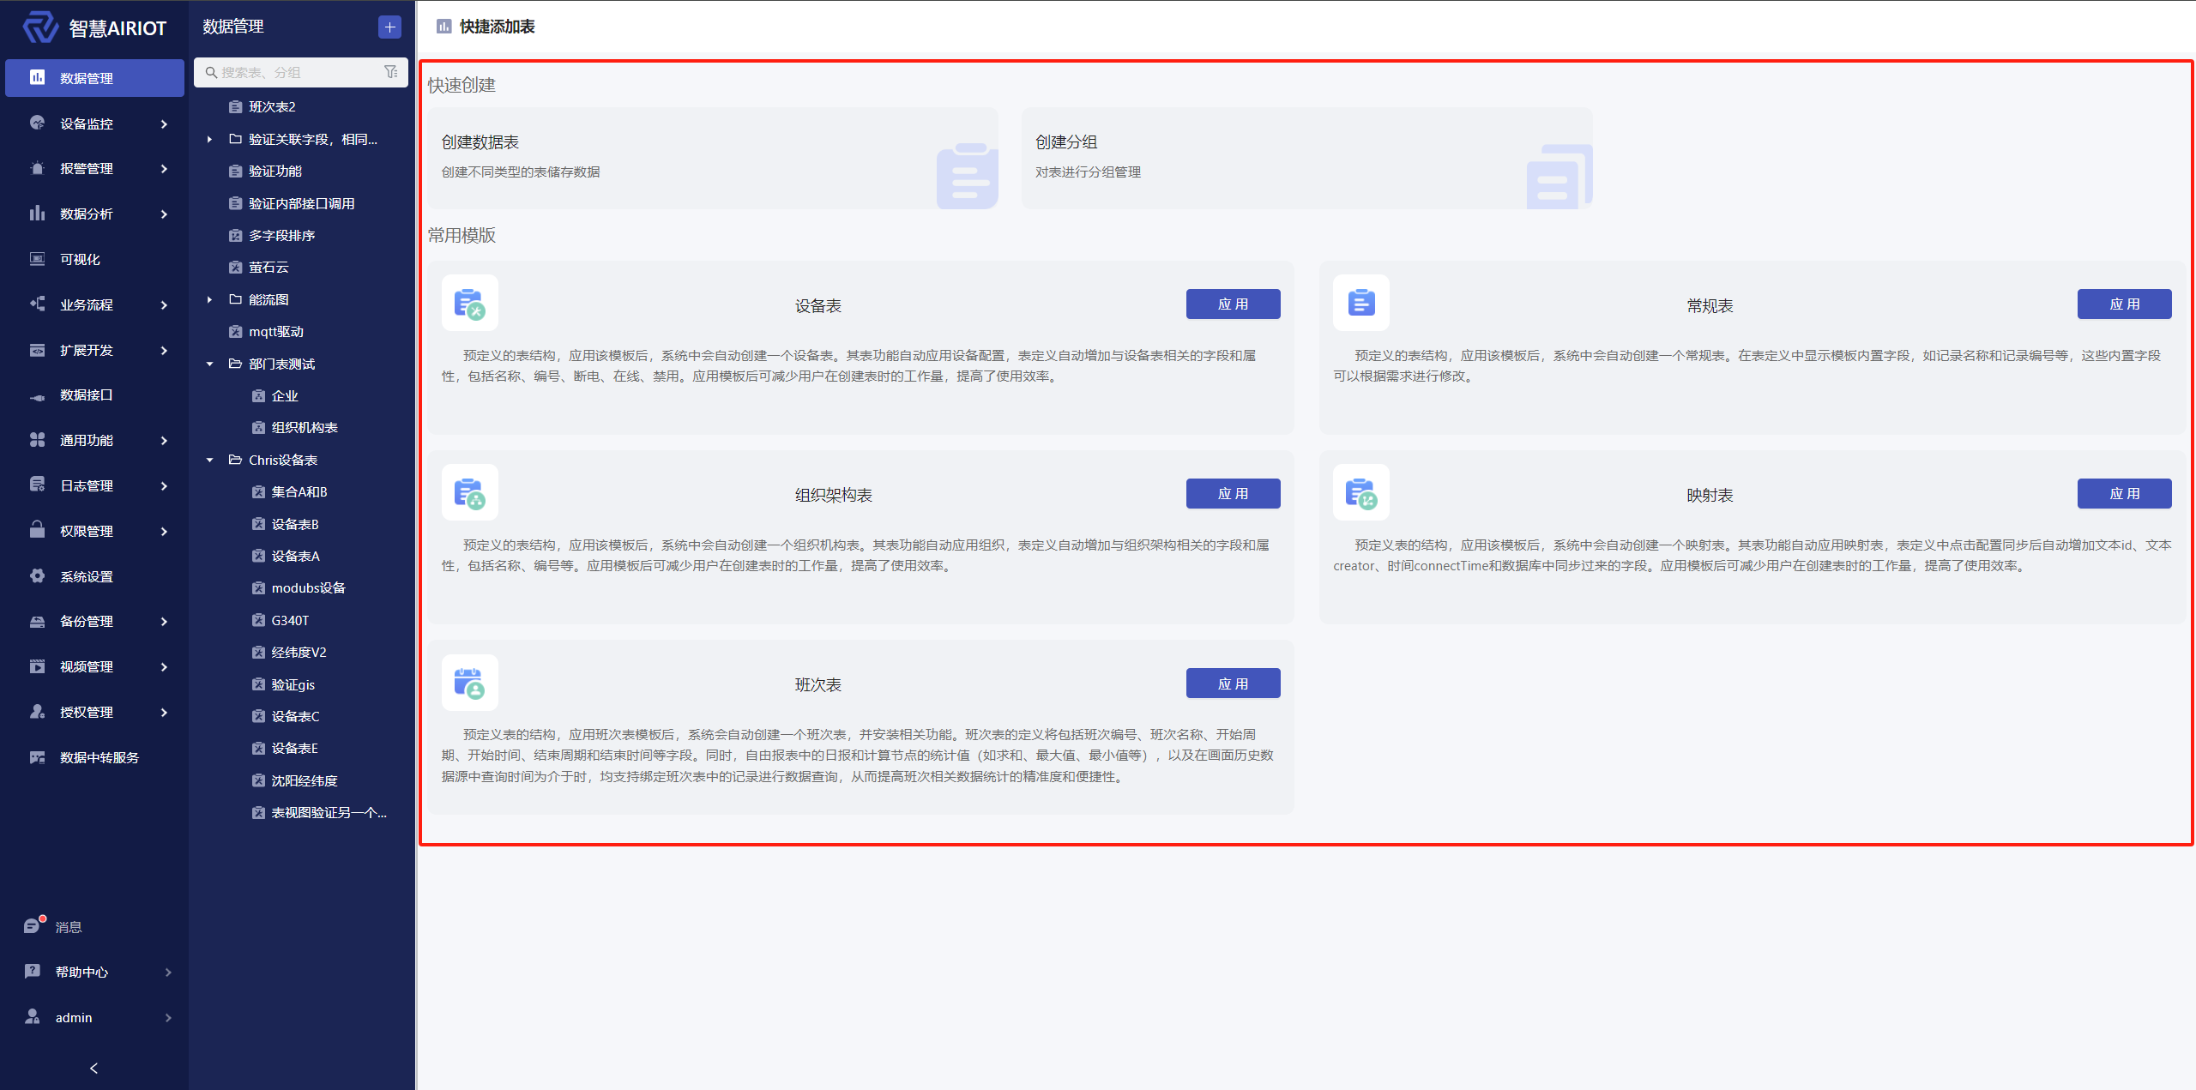Select 验证内部接口调用 in tree
The width and height of the screenshot is (2196, 1090).
pos(300,203)
